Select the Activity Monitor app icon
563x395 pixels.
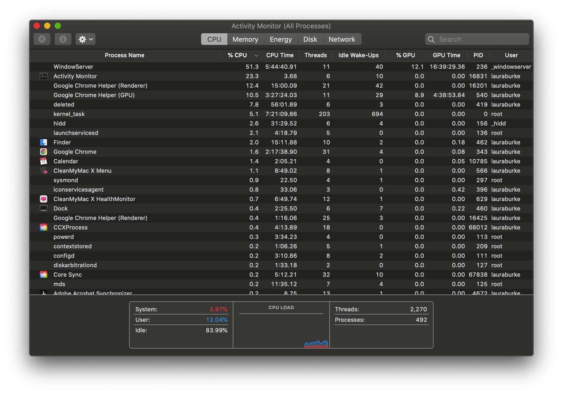pyautogui.click(x=43, y=76)
